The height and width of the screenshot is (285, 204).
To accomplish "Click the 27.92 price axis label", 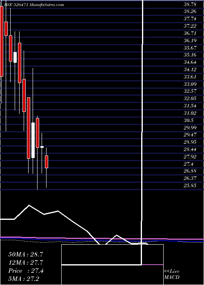I will point(190,157).
